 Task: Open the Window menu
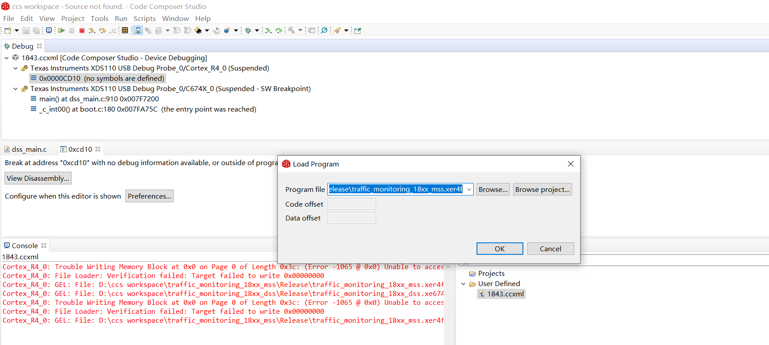[176, 18]
